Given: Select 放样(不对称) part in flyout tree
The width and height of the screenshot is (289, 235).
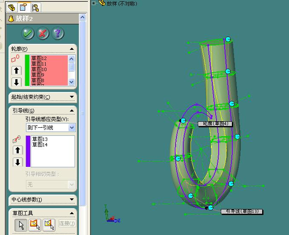Looking at the screenshot, I should pos(122,3).
